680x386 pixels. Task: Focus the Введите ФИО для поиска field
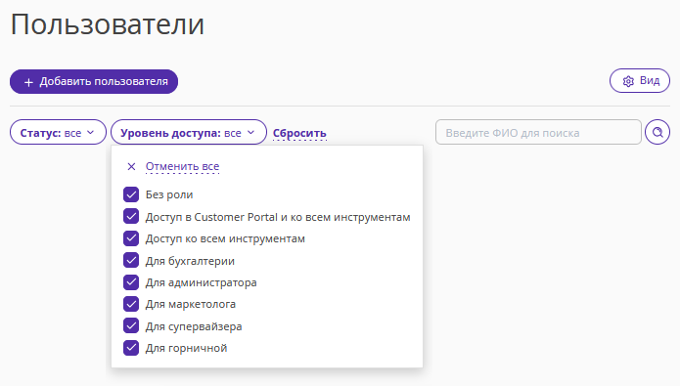tap(538, 133)
